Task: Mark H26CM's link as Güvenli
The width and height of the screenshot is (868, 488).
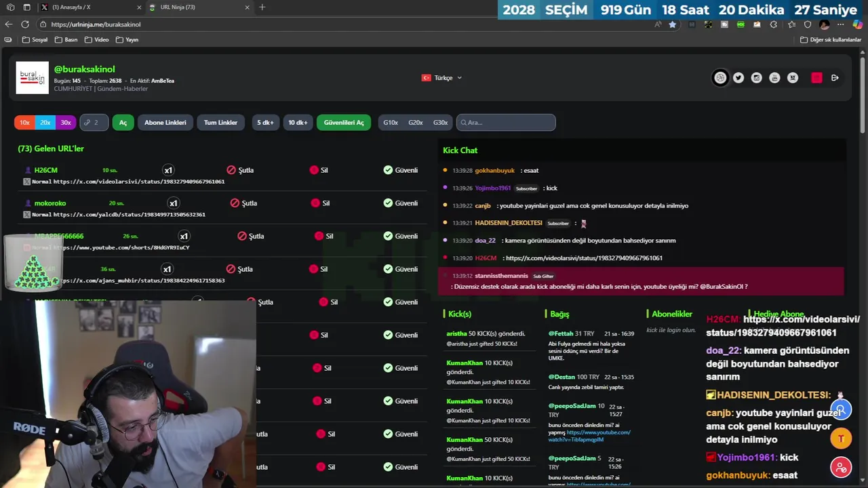Action: pyautogui.click(x=400, y=170)
